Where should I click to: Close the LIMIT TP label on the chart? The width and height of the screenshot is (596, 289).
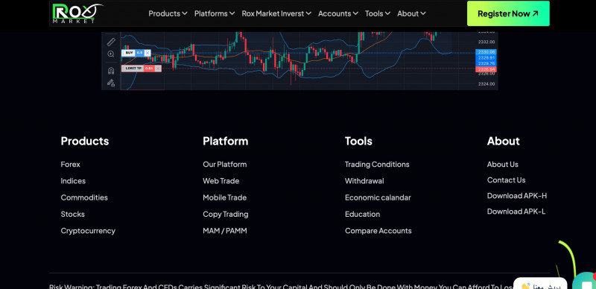(158, 69)
